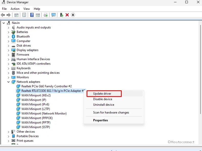The width and height of the screenshot is (202, 151).
Task: Click the red X Uninstall device icon
Action: coord(67,15)
